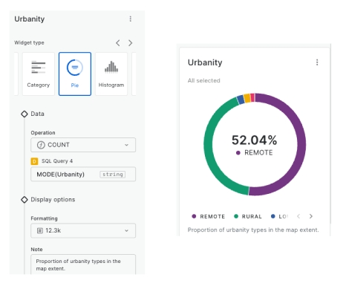Toggle the REMOTE legend item

tap(209, 216)
